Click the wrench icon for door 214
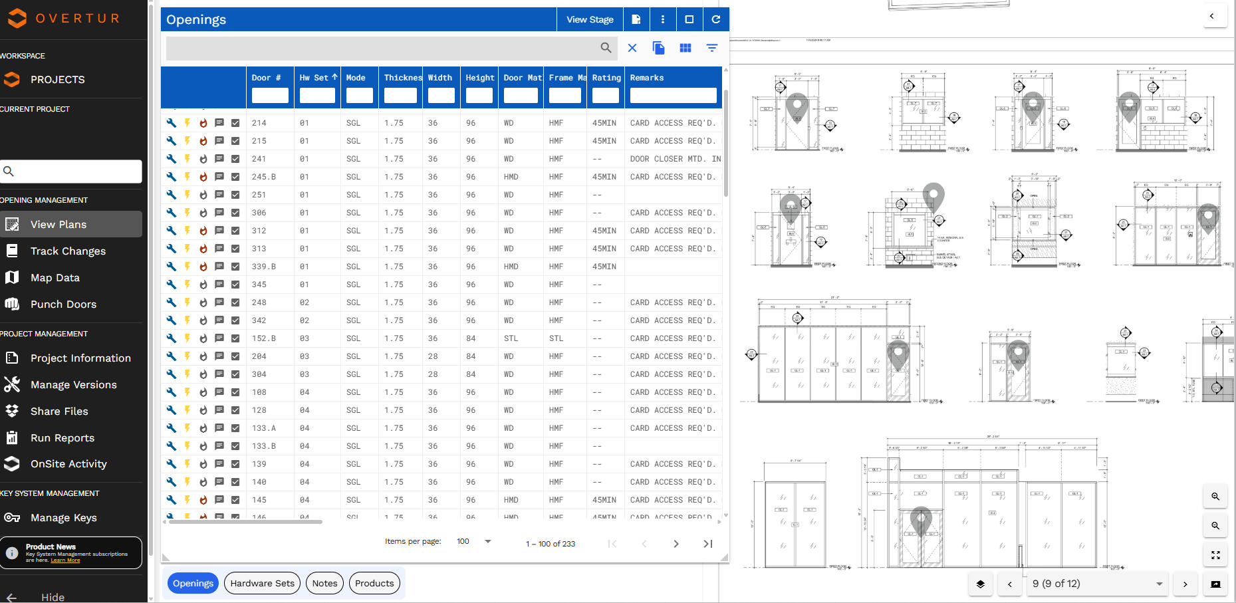The height and width of the screenshot is (603, 1236). click(x=172, y=123)
